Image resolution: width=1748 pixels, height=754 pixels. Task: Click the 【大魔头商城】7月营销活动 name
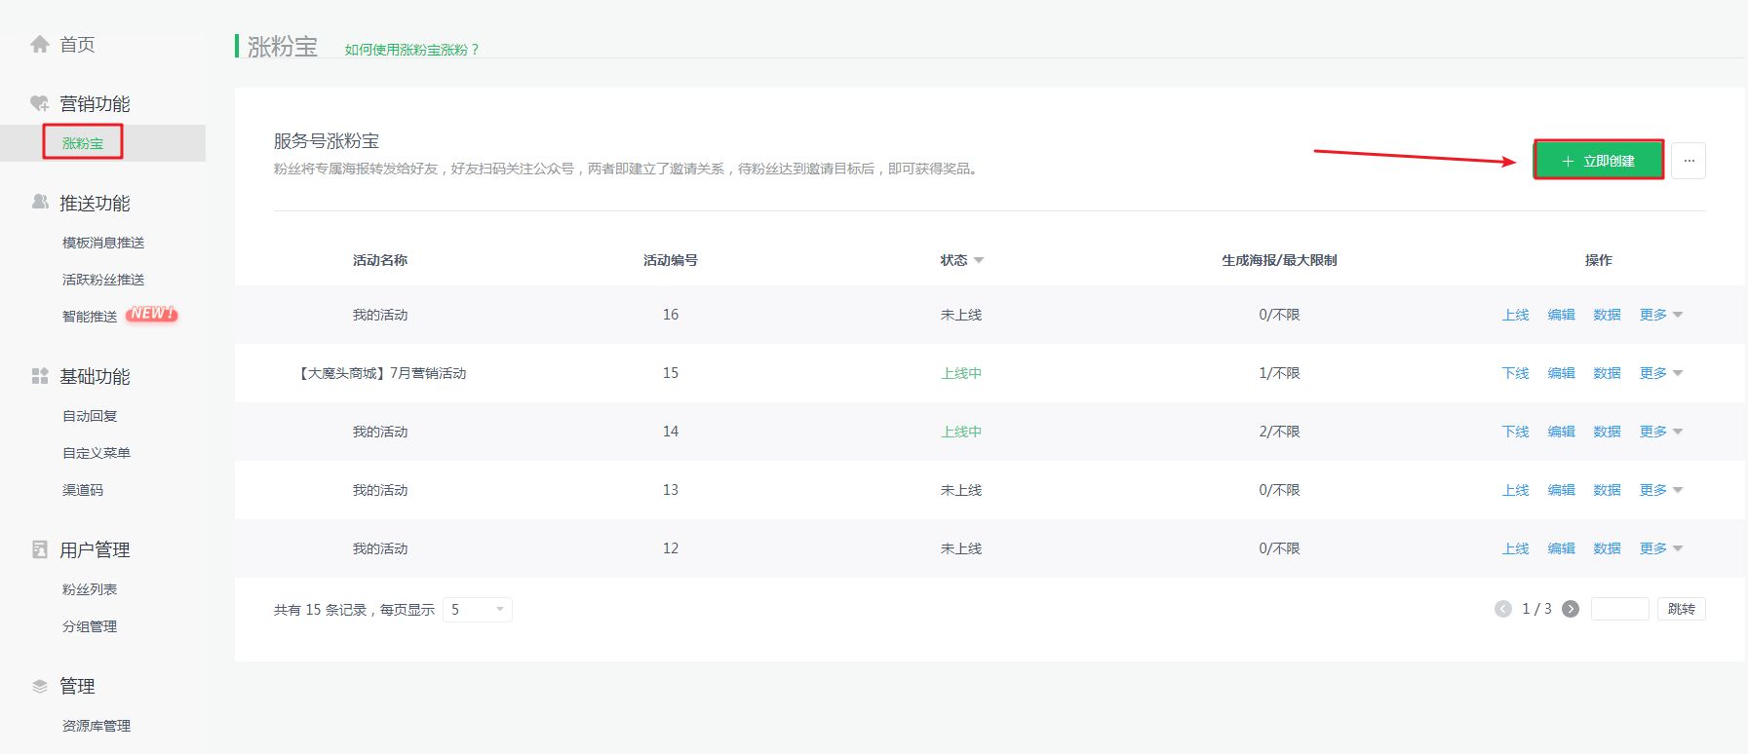click(x=381, y=373)
